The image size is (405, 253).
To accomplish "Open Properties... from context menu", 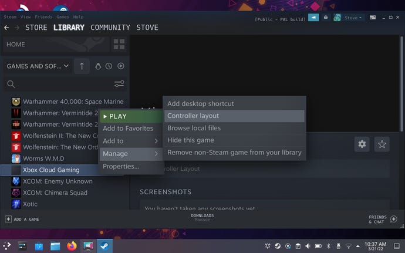I will point(131,167).
